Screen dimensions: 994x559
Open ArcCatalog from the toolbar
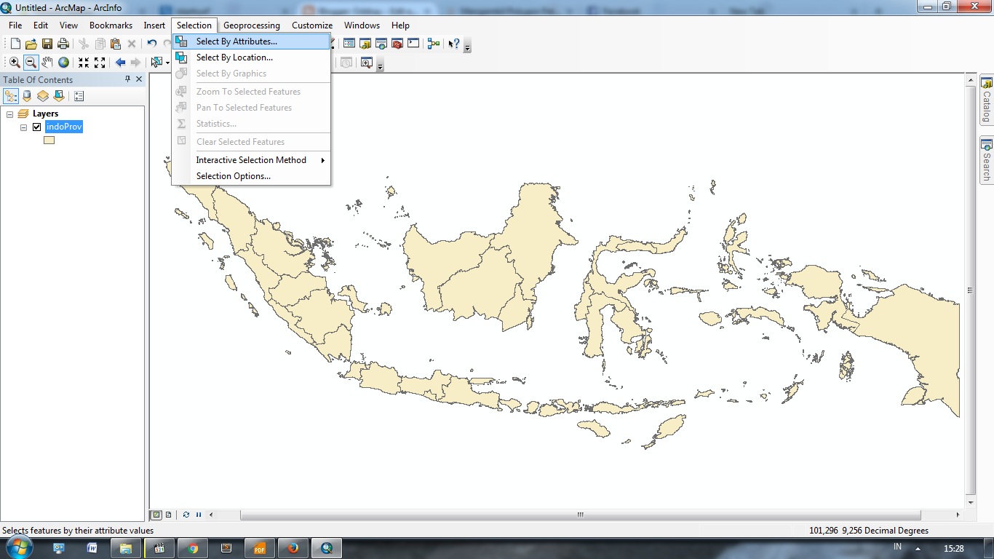(365, 43)
